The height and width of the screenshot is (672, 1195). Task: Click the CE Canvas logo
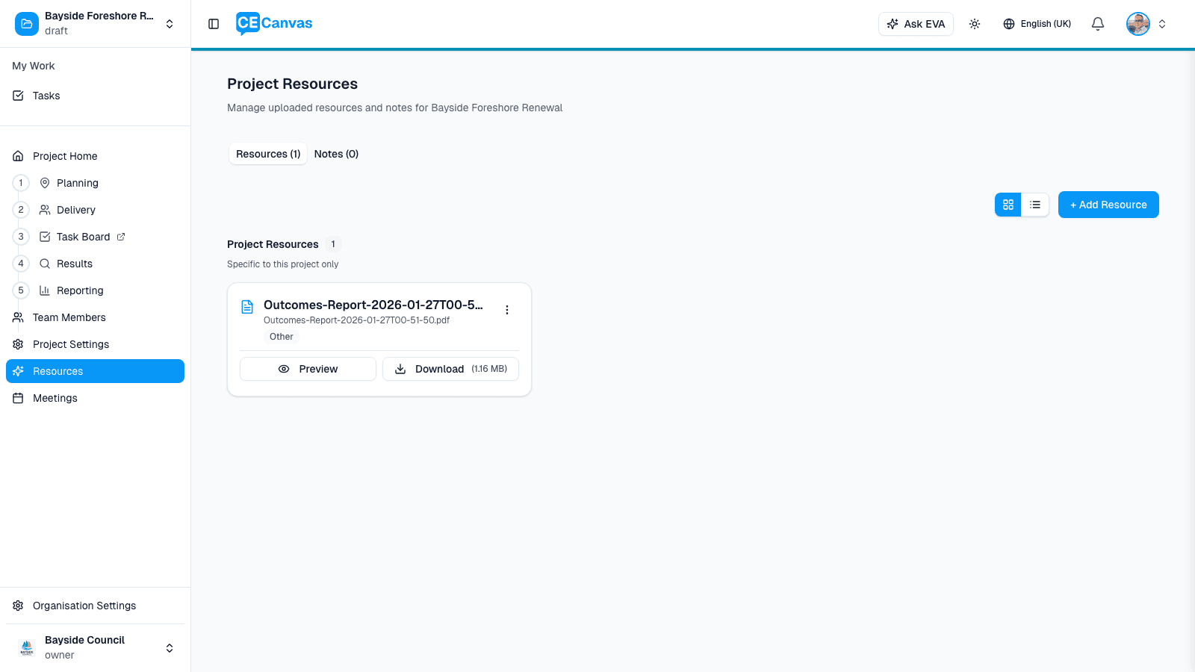click(x=273, y=23)
